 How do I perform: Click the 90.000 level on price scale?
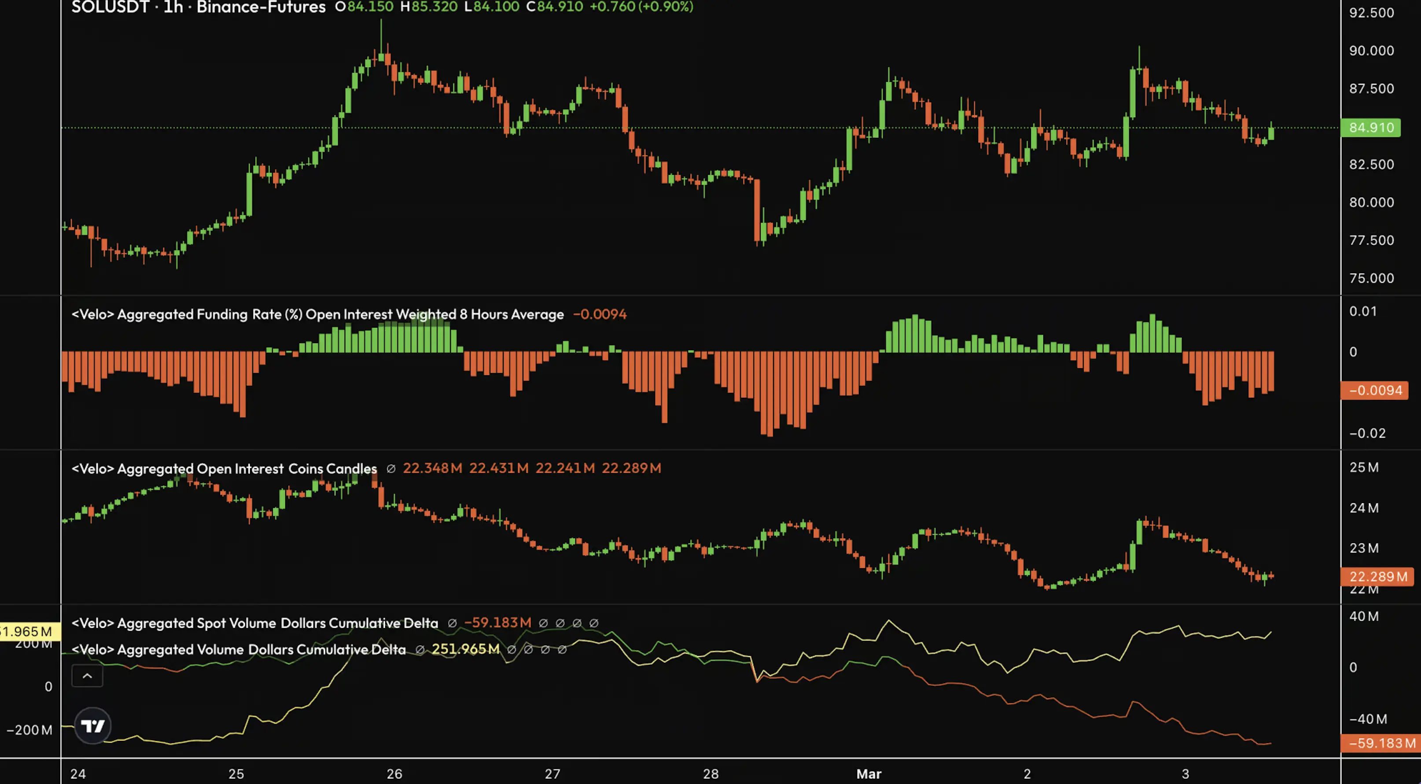coord(1371,51)
